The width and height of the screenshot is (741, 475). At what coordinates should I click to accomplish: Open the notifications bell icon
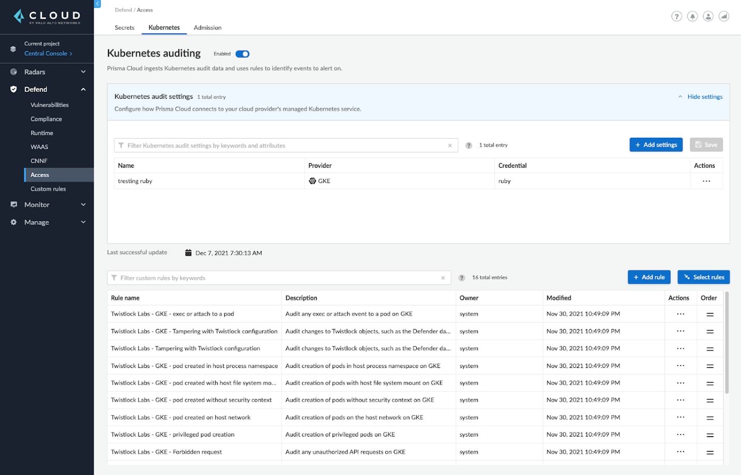coord(692,16)
